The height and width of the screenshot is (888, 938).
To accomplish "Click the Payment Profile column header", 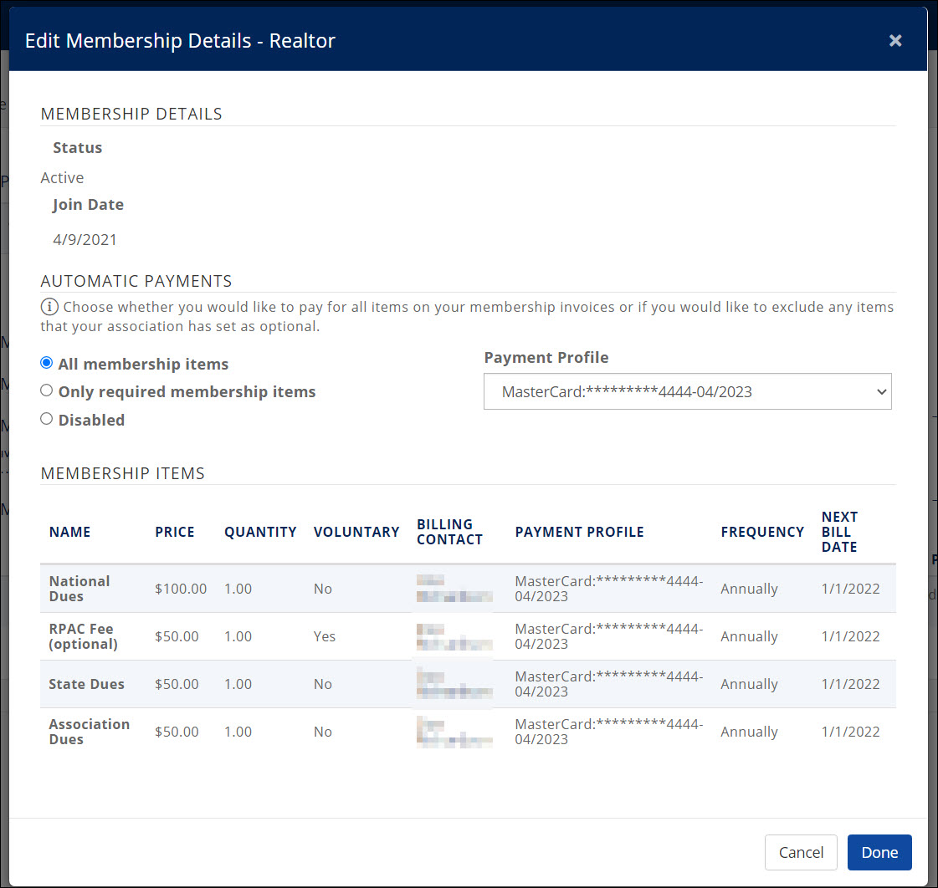I will pyautogui.click(x=579, y=532).
